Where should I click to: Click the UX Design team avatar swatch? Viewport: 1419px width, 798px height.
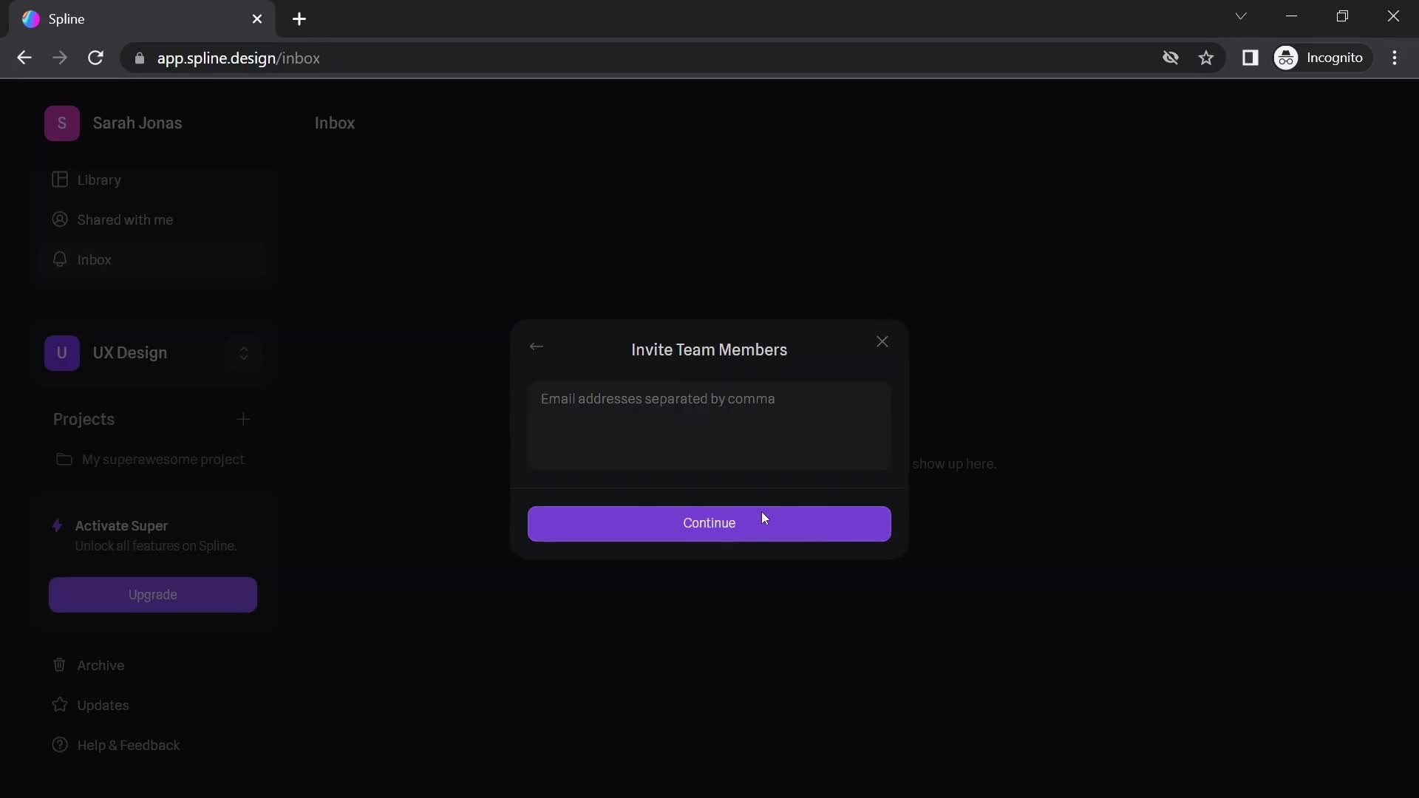(x=61, y=352)
